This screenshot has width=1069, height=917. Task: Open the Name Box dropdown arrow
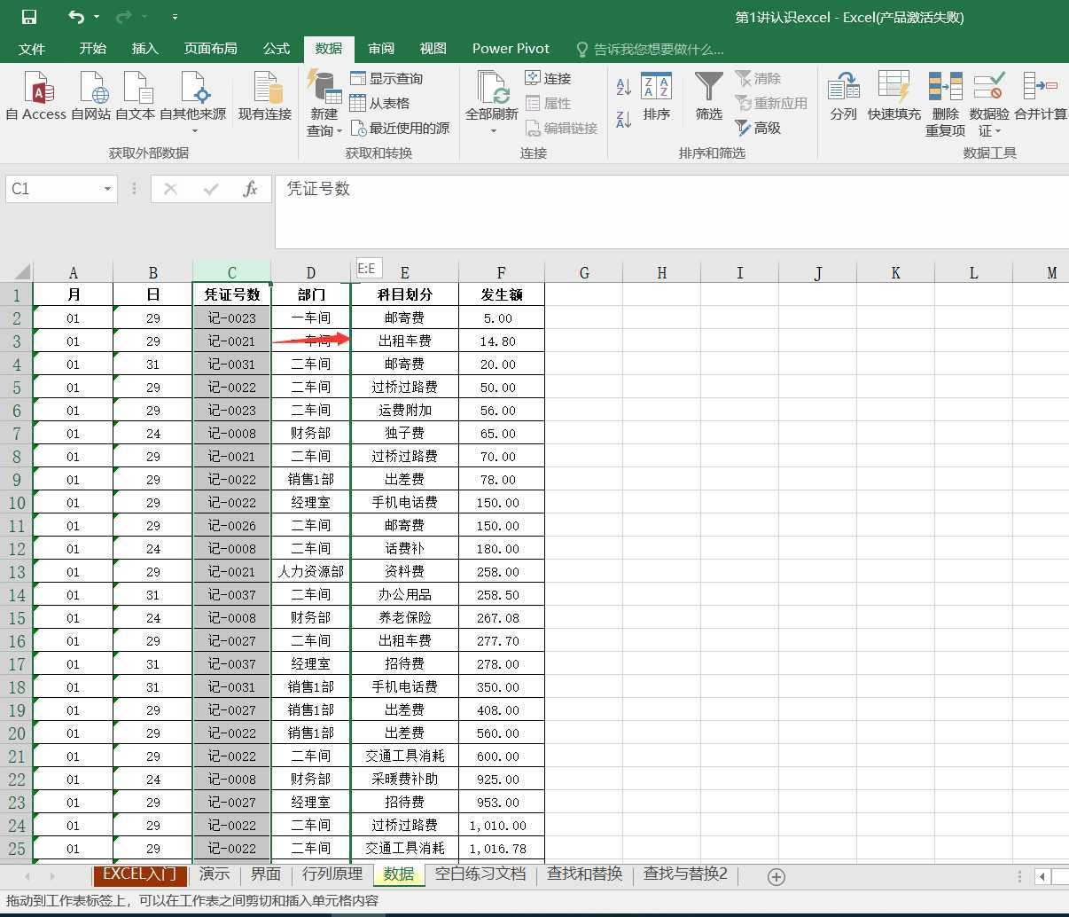pos(108,188)
